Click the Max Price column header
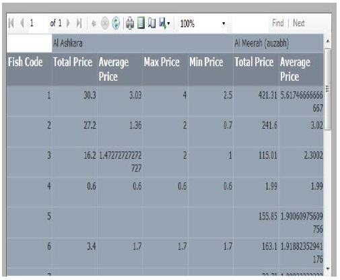340x280 pixels. click(165, 69)
